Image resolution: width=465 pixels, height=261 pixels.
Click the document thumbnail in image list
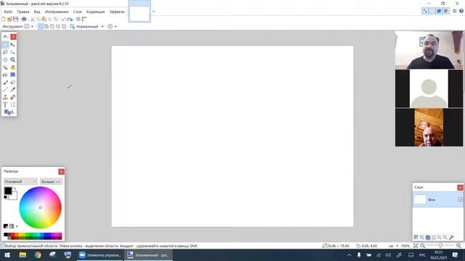pos(139,12)
